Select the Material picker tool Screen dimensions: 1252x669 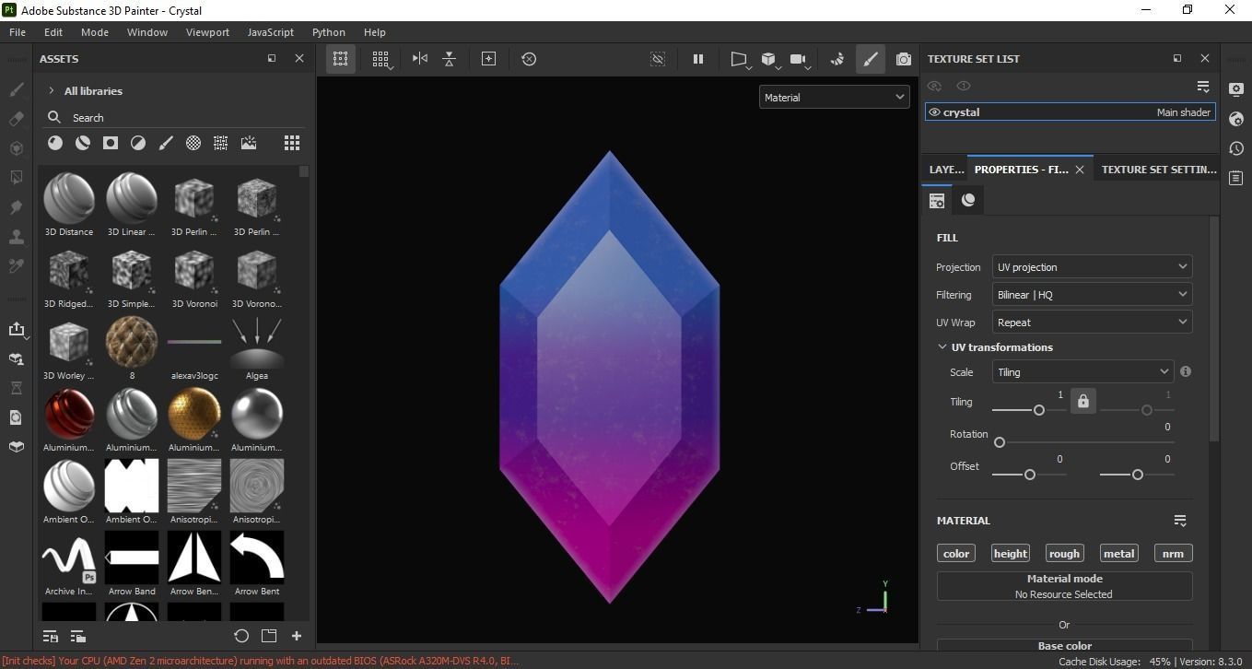[16, 266]
